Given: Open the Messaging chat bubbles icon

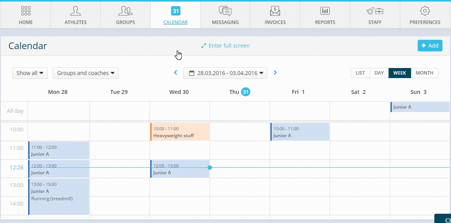Looking at the screenshot, I should 225,11.
